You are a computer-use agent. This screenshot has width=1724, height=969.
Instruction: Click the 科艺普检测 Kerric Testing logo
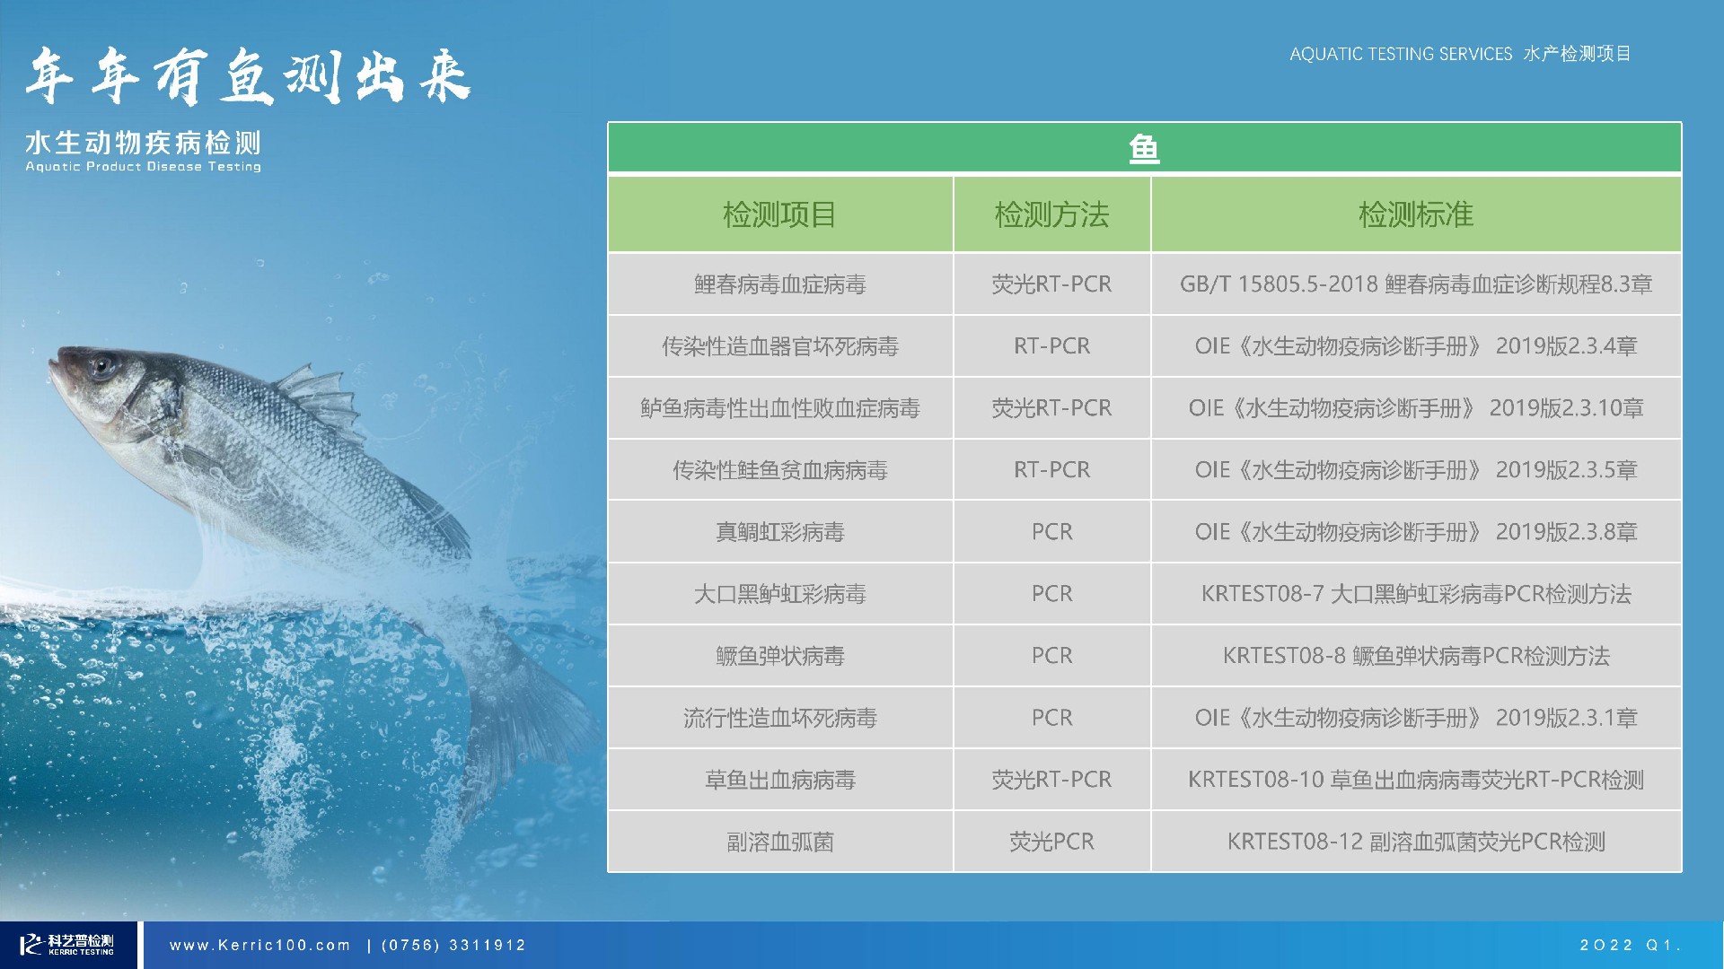pos(68,945)
